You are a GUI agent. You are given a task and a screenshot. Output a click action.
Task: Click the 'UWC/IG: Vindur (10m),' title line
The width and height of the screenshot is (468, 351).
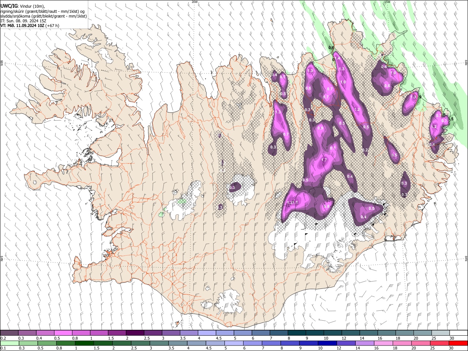23,6
